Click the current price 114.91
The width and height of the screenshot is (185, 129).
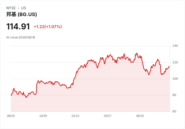pos(18,27)
